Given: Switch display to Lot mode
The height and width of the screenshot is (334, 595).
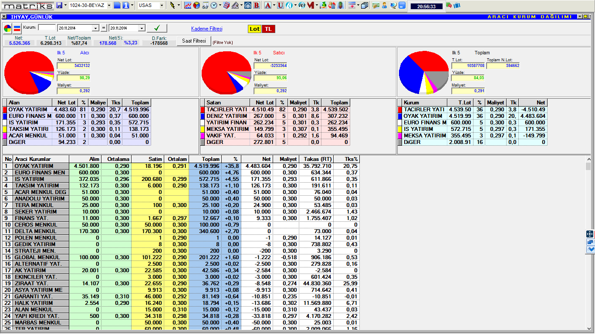Looking at the screenshot, I should [x=254, y=29].
